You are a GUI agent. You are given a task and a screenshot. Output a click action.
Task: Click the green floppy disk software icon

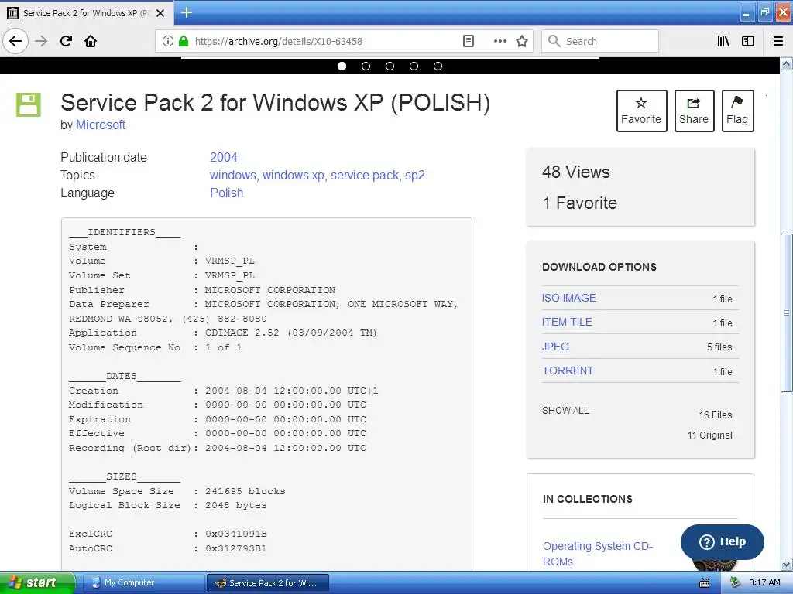29,104
